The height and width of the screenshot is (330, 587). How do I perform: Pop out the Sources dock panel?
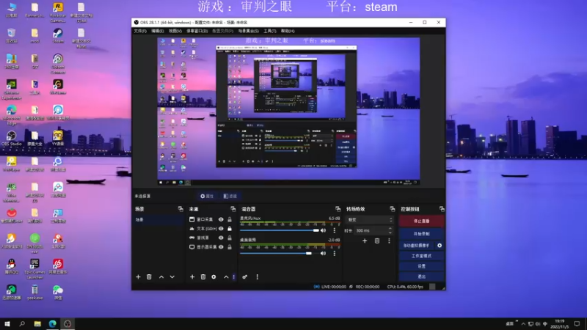(x=233, y=209)
